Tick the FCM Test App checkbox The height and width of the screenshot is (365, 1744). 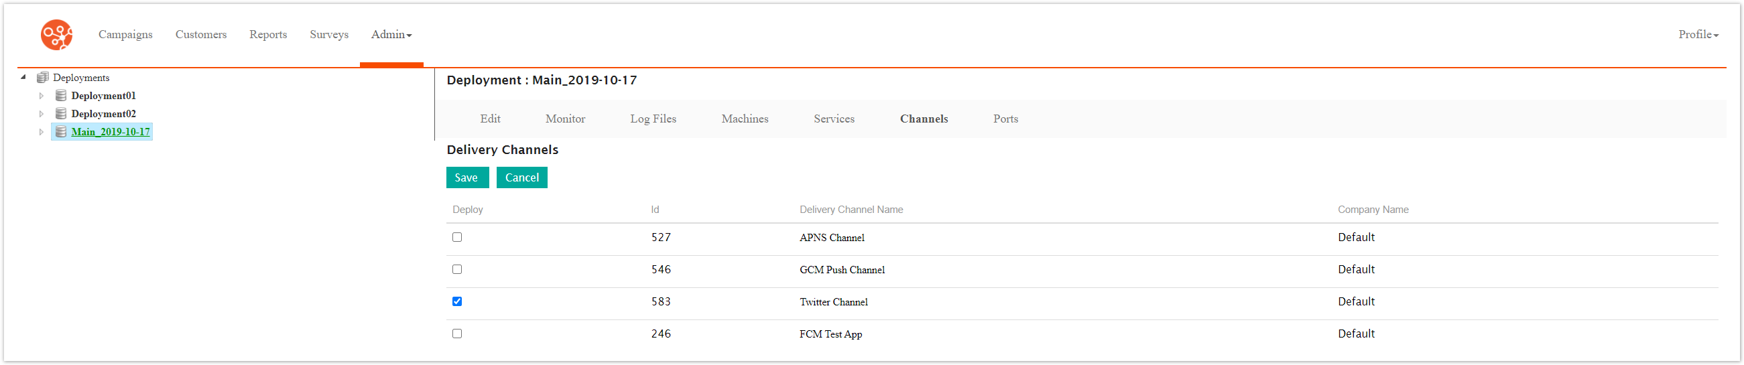(457, 334)
